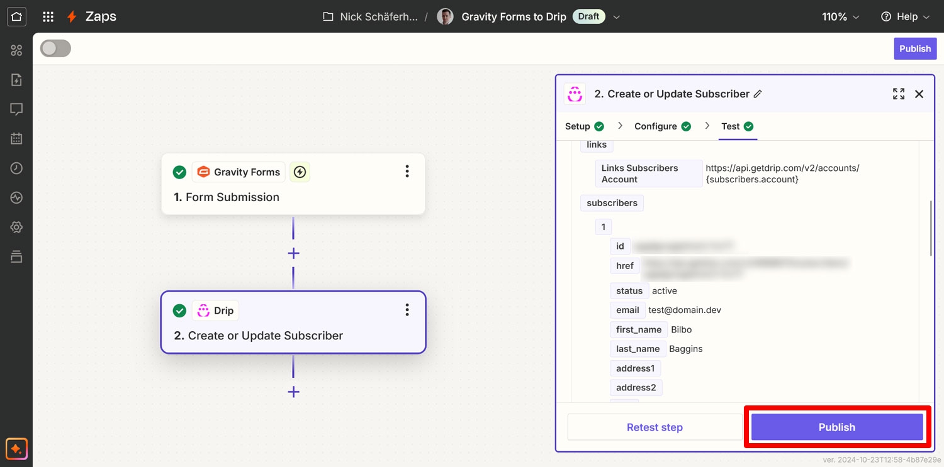944x467 pixels.
Task: Click the 'status' field label
Action: coord(629,291)
